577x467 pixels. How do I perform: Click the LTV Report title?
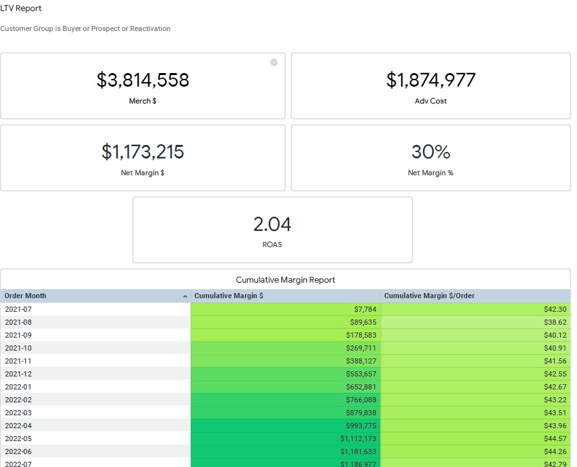tap(21, 8)
